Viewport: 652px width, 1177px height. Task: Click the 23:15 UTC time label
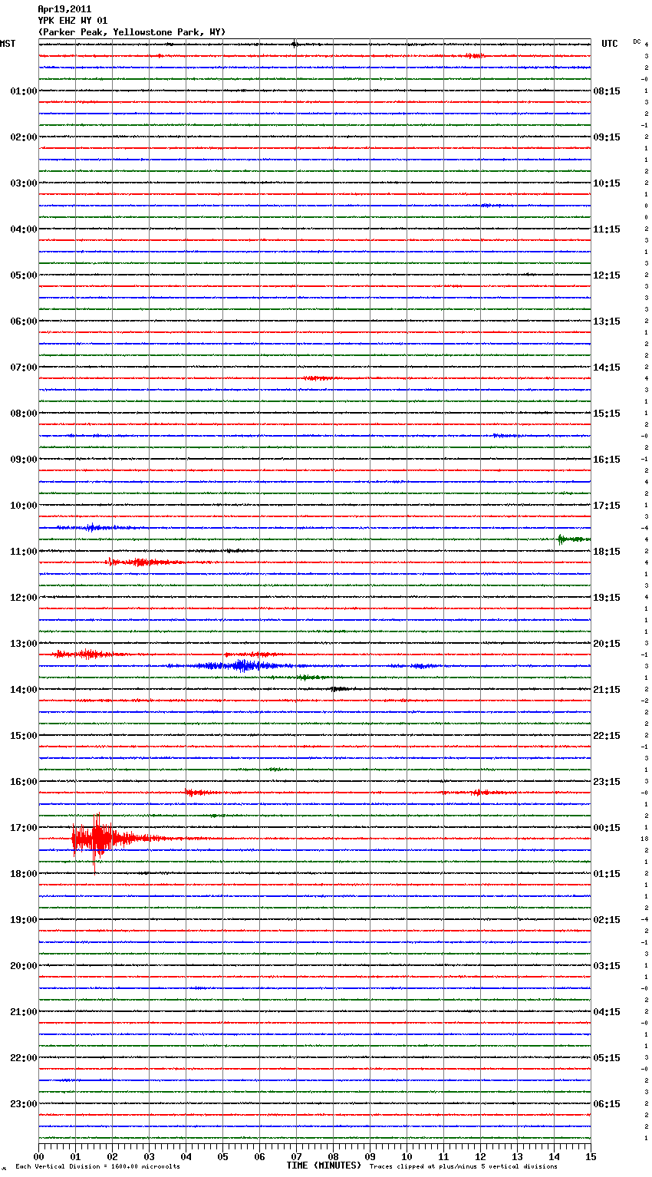tap(607, 782)
